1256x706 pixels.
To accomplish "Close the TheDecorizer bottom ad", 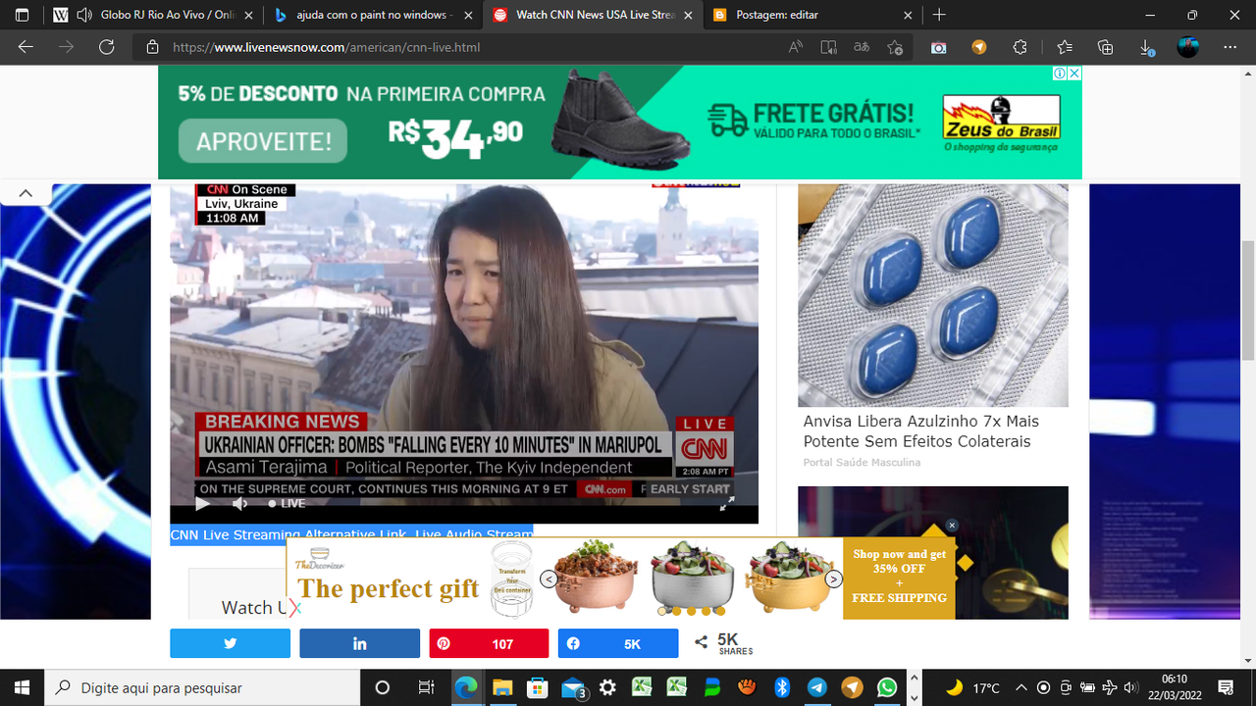I will click(x=952, y=526).
